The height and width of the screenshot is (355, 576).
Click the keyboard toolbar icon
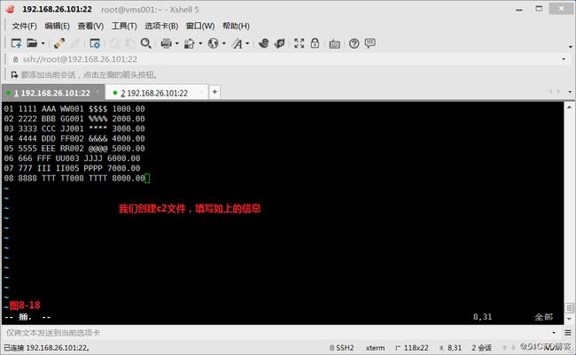point(334,44)
